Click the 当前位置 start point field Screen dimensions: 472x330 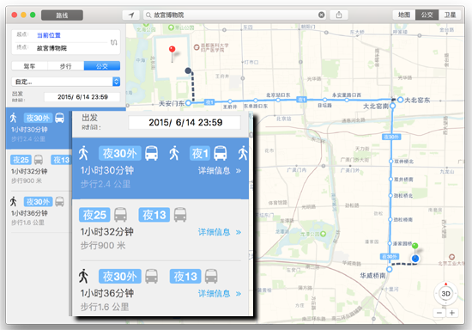[49, 35]
